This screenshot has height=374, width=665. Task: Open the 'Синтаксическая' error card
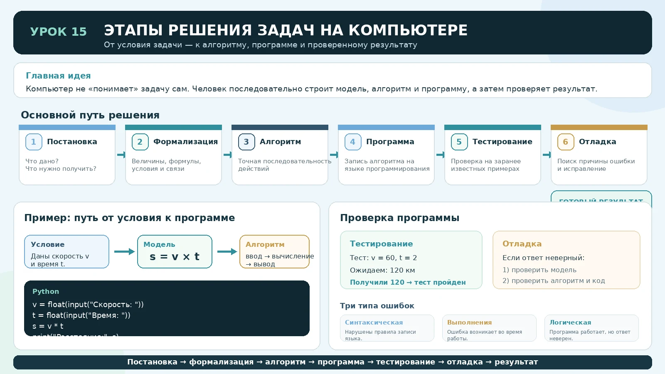[x=387, y=328]
